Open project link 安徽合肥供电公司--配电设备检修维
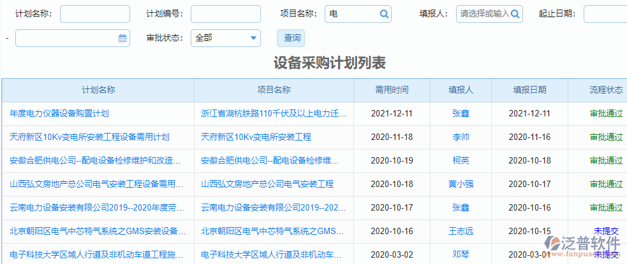Screen dimensions: 627x264 (x=270, y=161)
